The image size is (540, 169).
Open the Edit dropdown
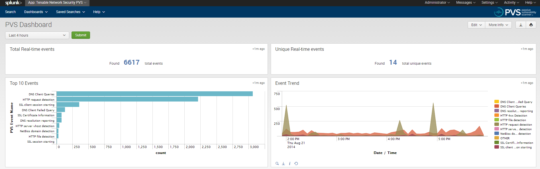476,25
